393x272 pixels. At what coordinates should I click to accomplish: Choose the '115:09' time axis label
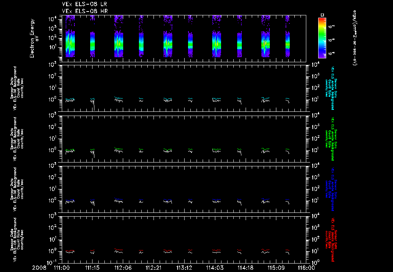(x=276, y=268)
